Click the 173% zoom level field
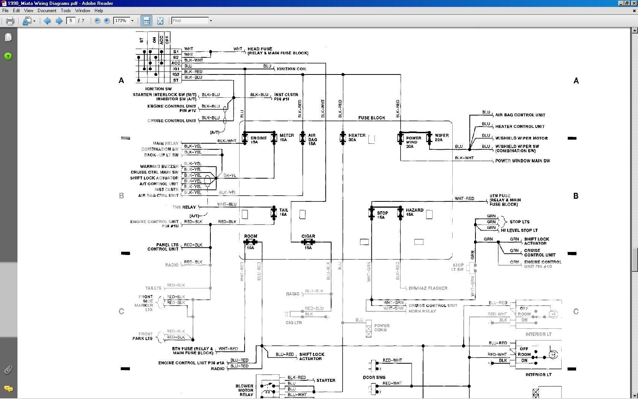The height and width of the screenshot is (399, 638). pyautogui.click(x=122, y=21)
